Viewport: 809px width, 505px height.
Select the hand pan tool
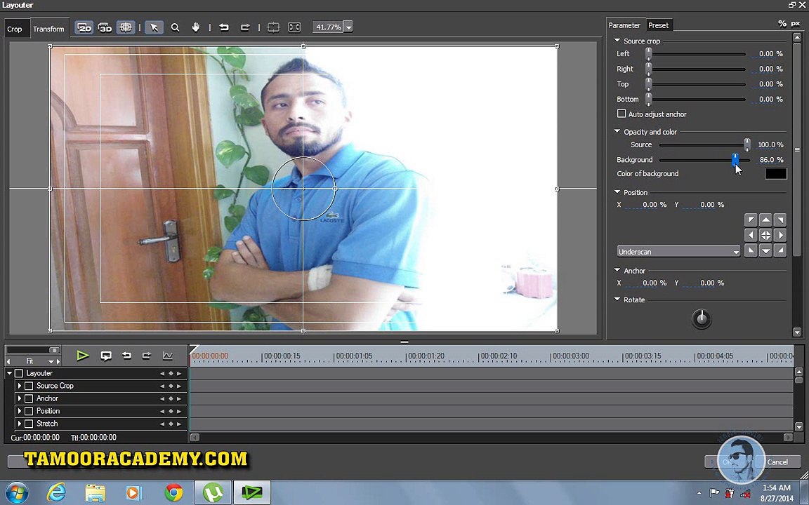[196, 27]
